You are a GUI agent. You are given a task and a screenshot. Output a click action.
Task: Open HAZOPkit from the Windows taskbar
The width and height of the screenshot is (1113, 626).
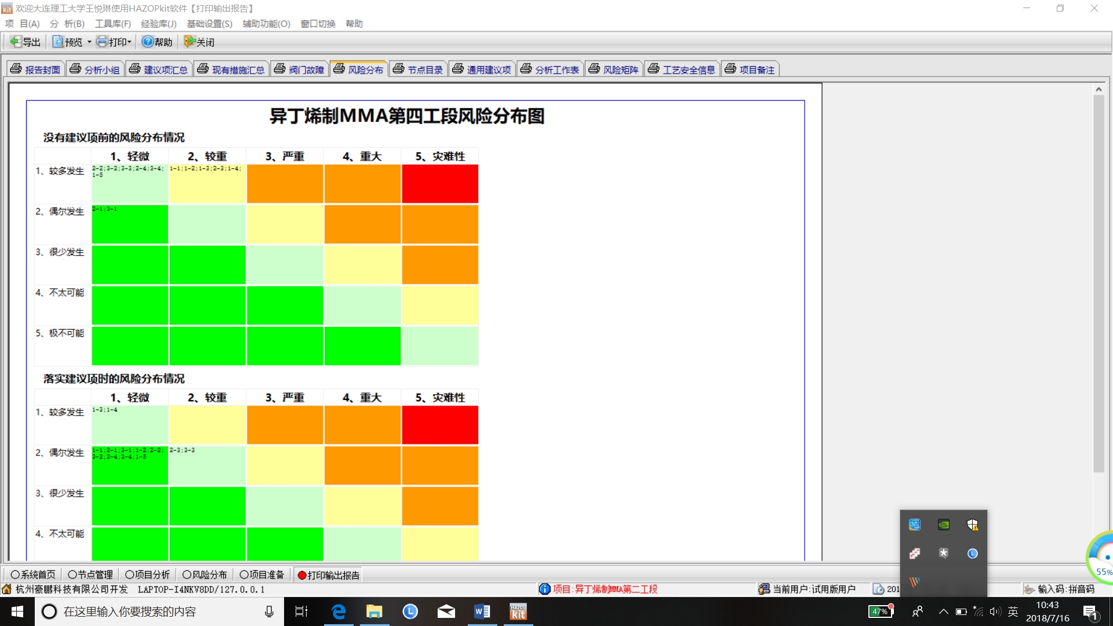[x=518, y=612]
